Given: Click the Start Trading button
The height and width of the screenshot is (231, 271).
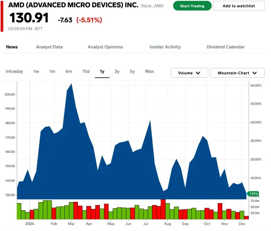Looking at the screenshot, I should pos(192,6).
